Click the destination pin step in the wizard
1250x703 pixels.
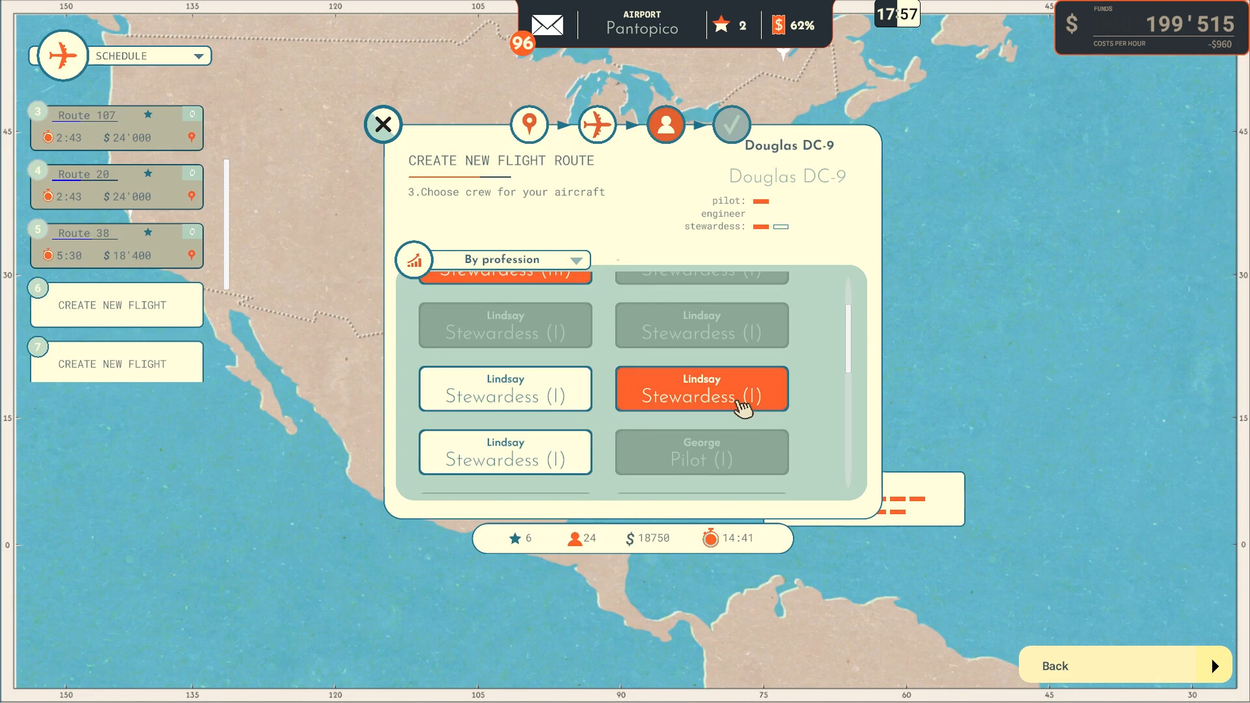529,124
